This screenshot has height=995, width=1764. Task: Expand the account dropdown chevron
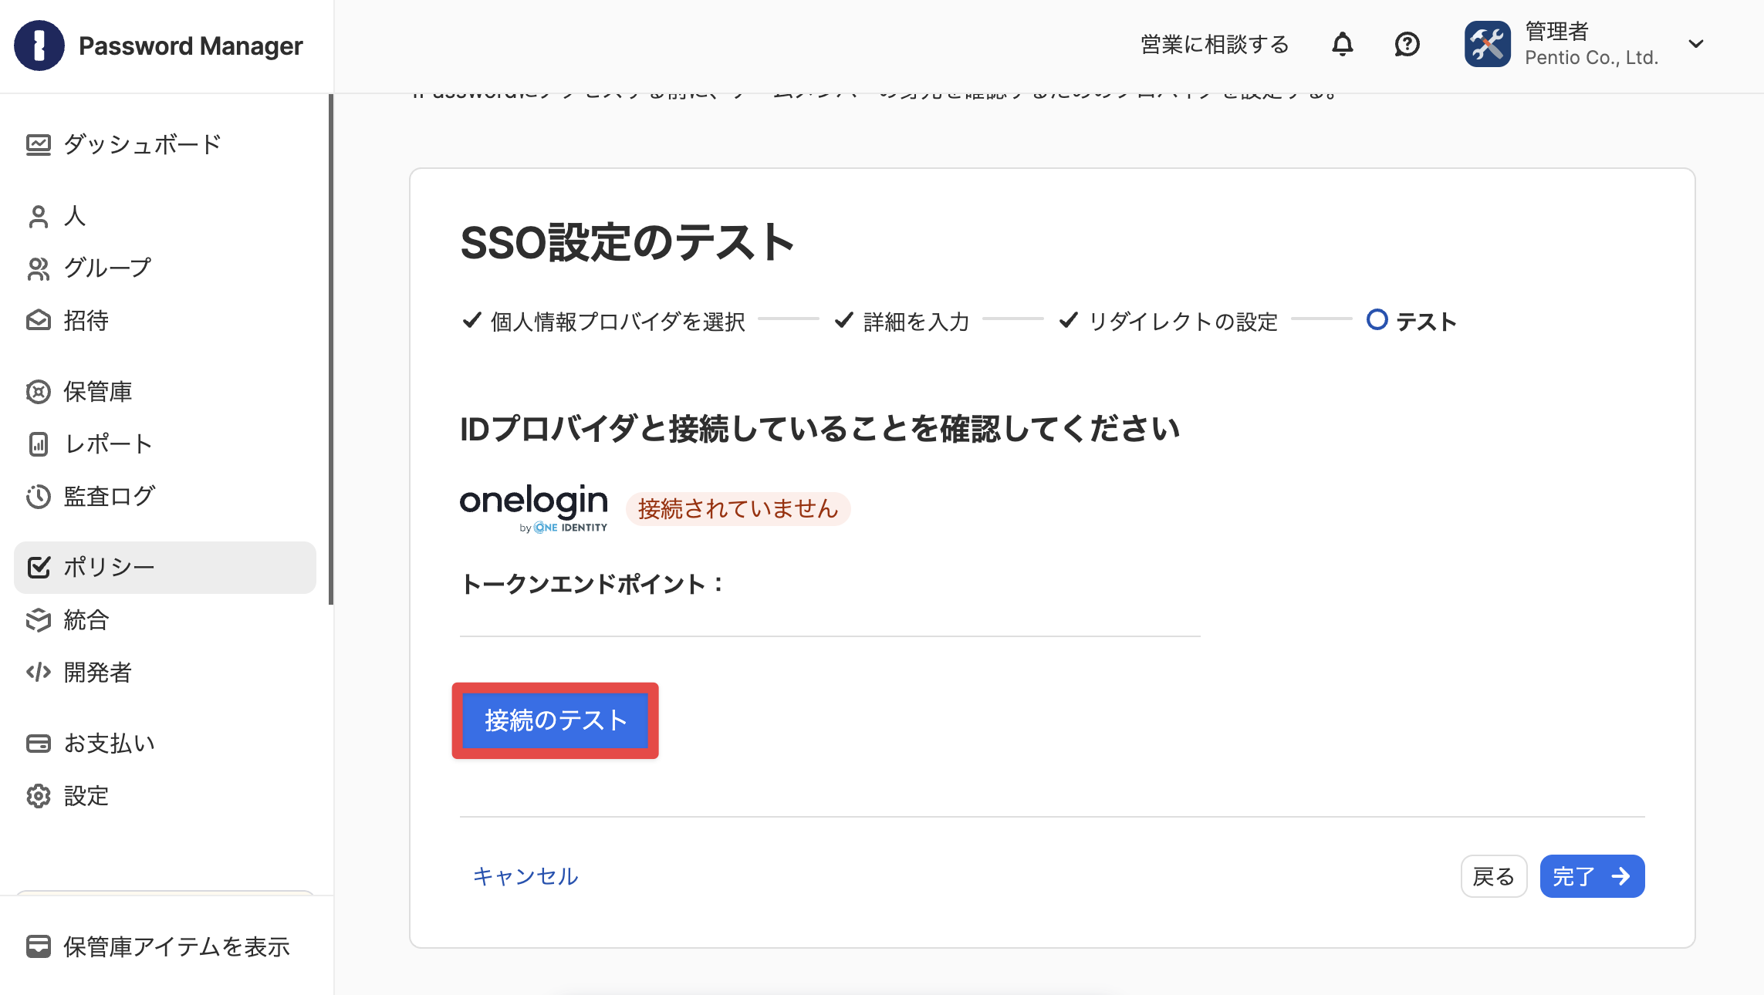click(1696, 44)
